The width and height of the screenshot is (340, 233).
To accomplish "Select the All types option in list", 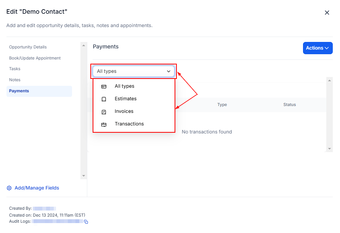I will pyautogui.click(x=124, y=86).
